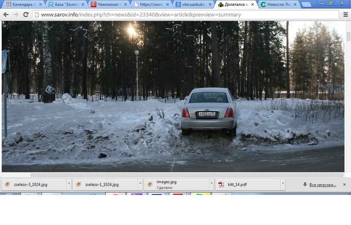Switch to the 'Новости: Якс' tab

(278, 5)
